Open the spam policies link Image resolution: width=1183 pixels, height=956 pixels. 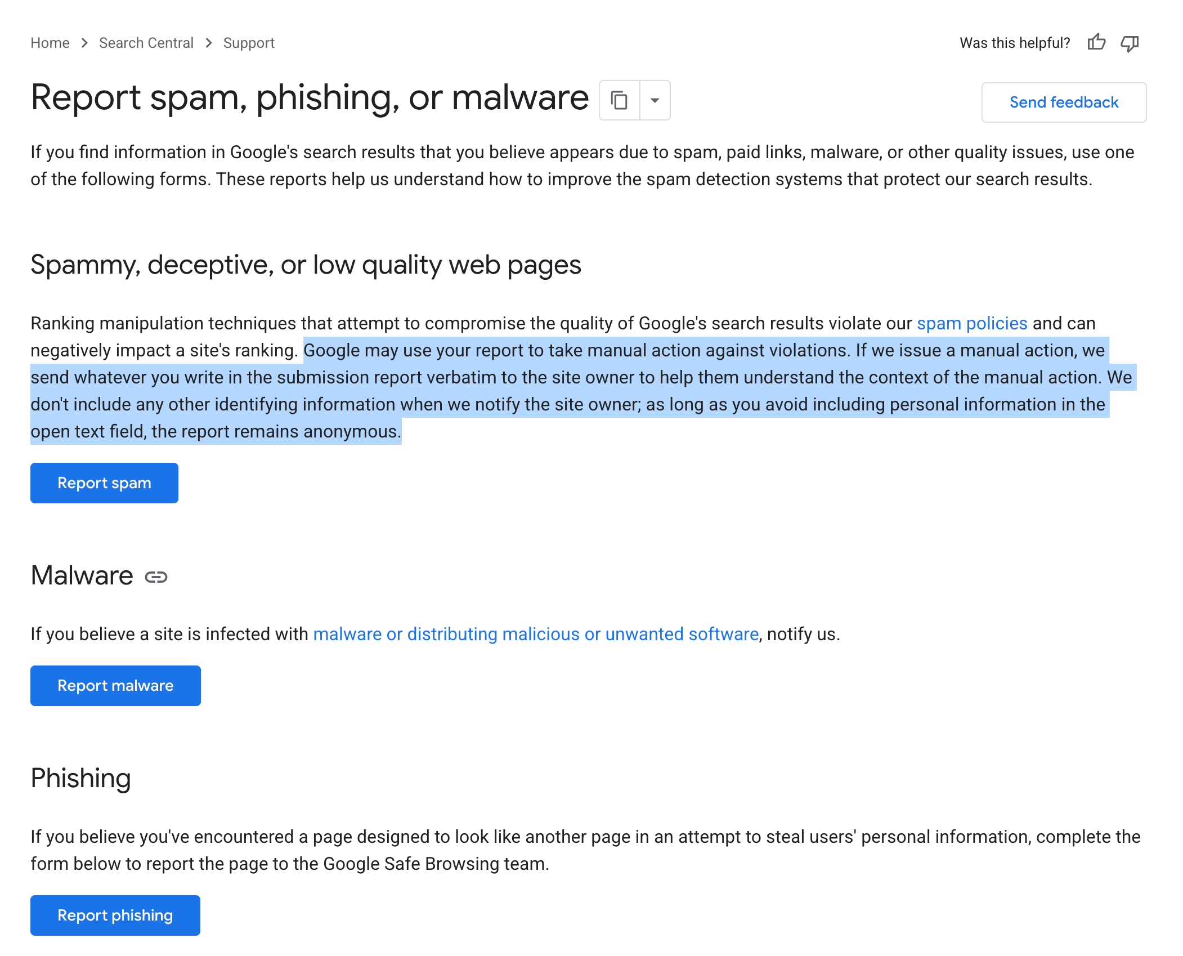point(972,323)
